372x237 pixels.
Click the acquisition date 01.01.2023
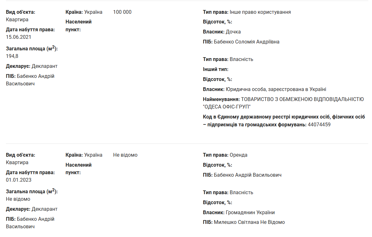[x=18, y=180]
